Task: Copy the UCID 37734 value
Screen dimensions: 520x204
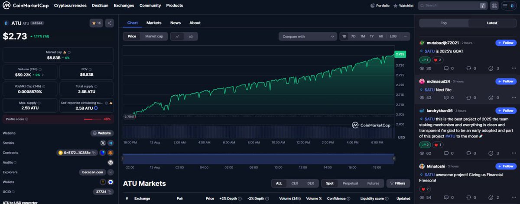Action: [110, 191]
